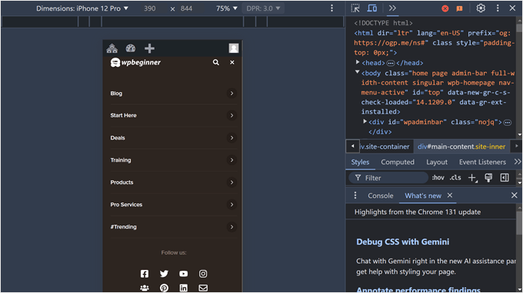The height and width of the screenshot is (293, 523).
Task: Toggle the :hov element state button
Action: (438, 178)
